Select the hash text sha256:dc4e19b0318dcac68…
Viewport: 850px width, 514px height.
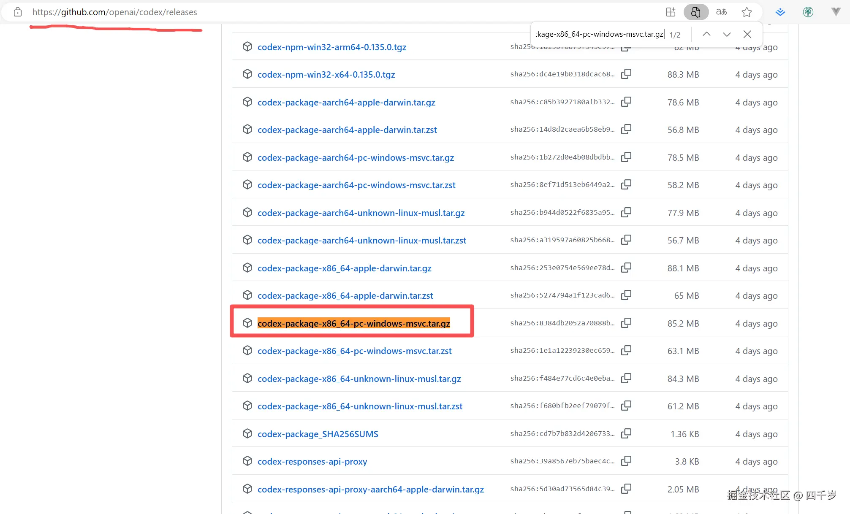562,74
